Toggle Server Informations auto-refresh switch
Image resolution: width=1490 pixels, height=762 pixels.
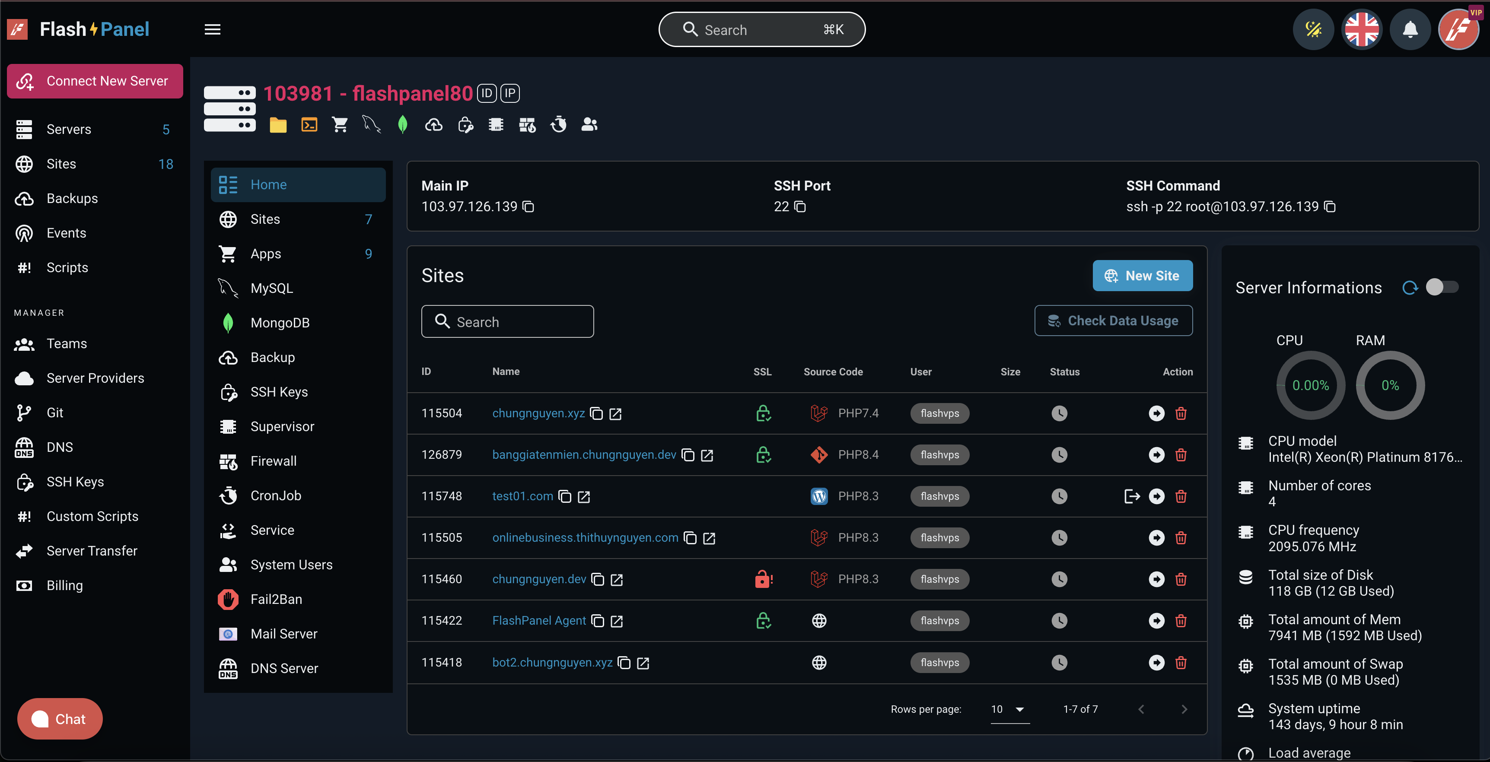pos(1442,287)
